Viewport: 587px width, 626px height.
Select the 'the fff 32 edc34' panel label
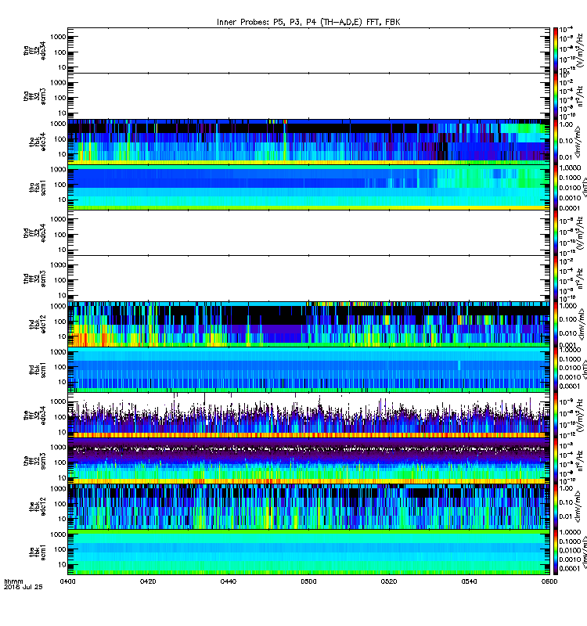(34, 416)
